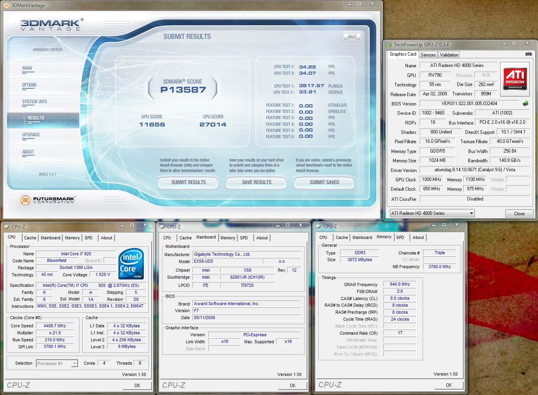Click the Command Rate 1T value
This screenshot has height=395, width=538.
pos(400,333)
